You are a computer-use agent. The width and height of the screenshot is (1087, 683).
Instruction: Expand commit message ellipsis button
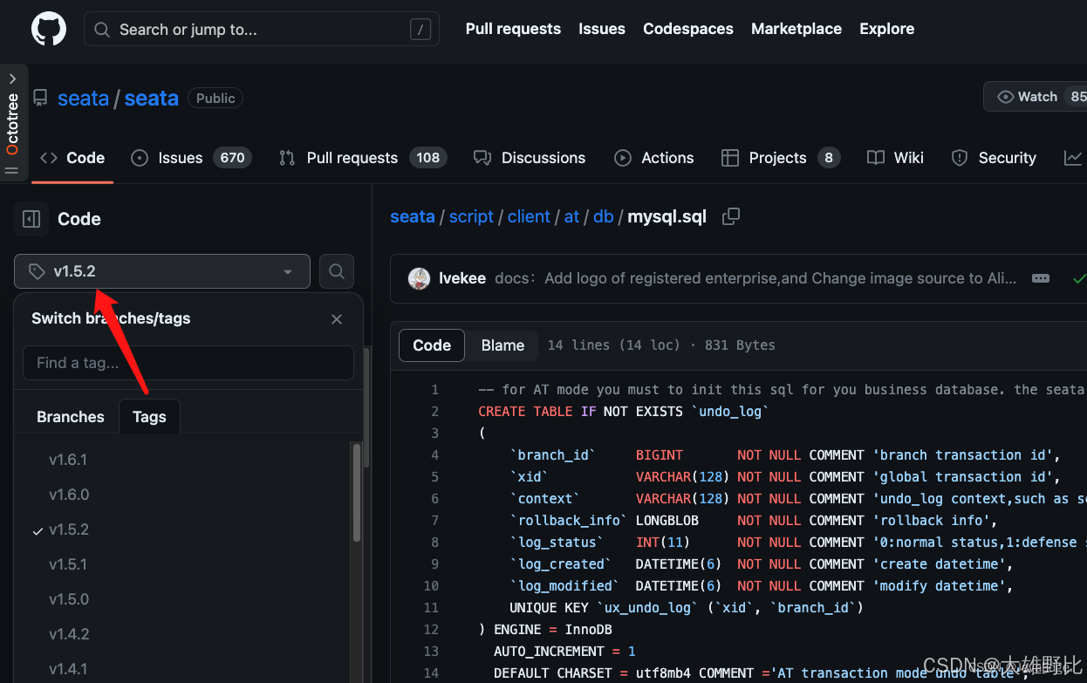1041,279
